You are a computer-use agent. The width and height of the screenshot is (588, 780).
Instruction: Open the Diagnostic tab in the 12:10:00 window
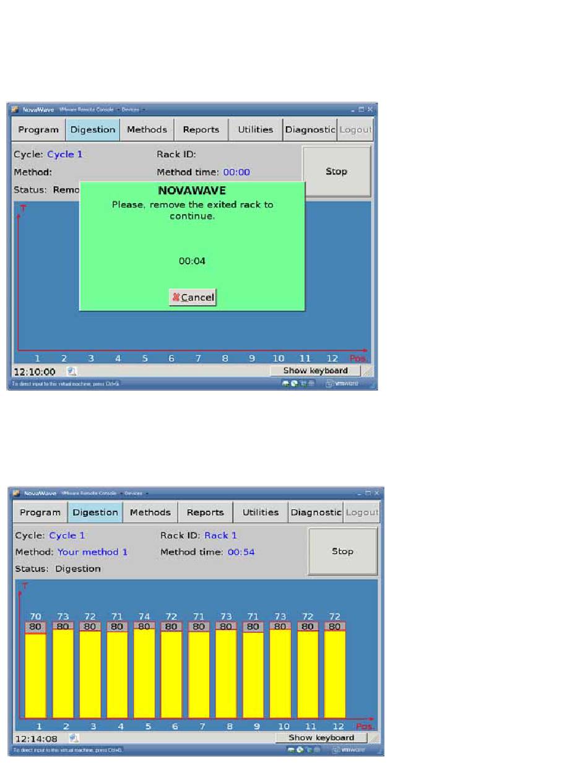coord(310,130)
